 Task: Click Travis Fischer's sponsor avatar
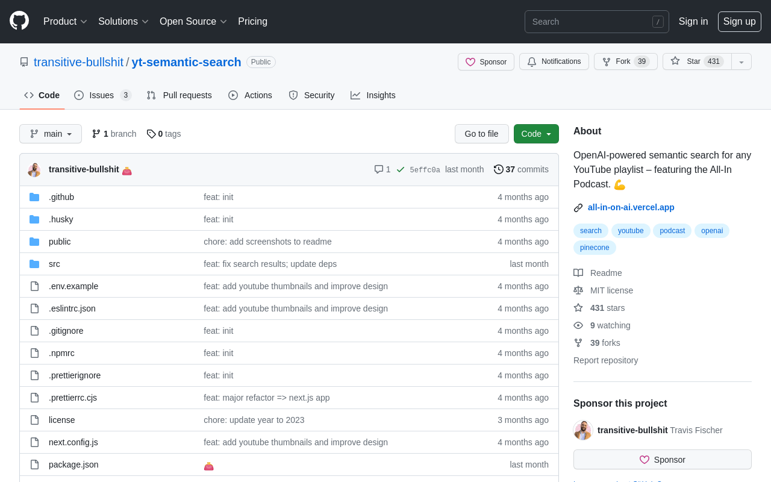(x=583, y=430)
